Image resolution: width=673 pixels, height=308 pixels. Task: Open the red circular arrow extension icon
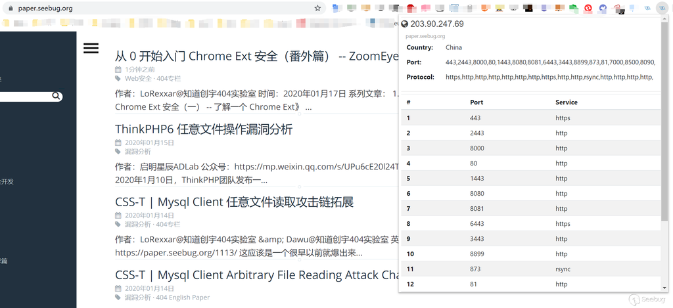[x=588, y=9]
